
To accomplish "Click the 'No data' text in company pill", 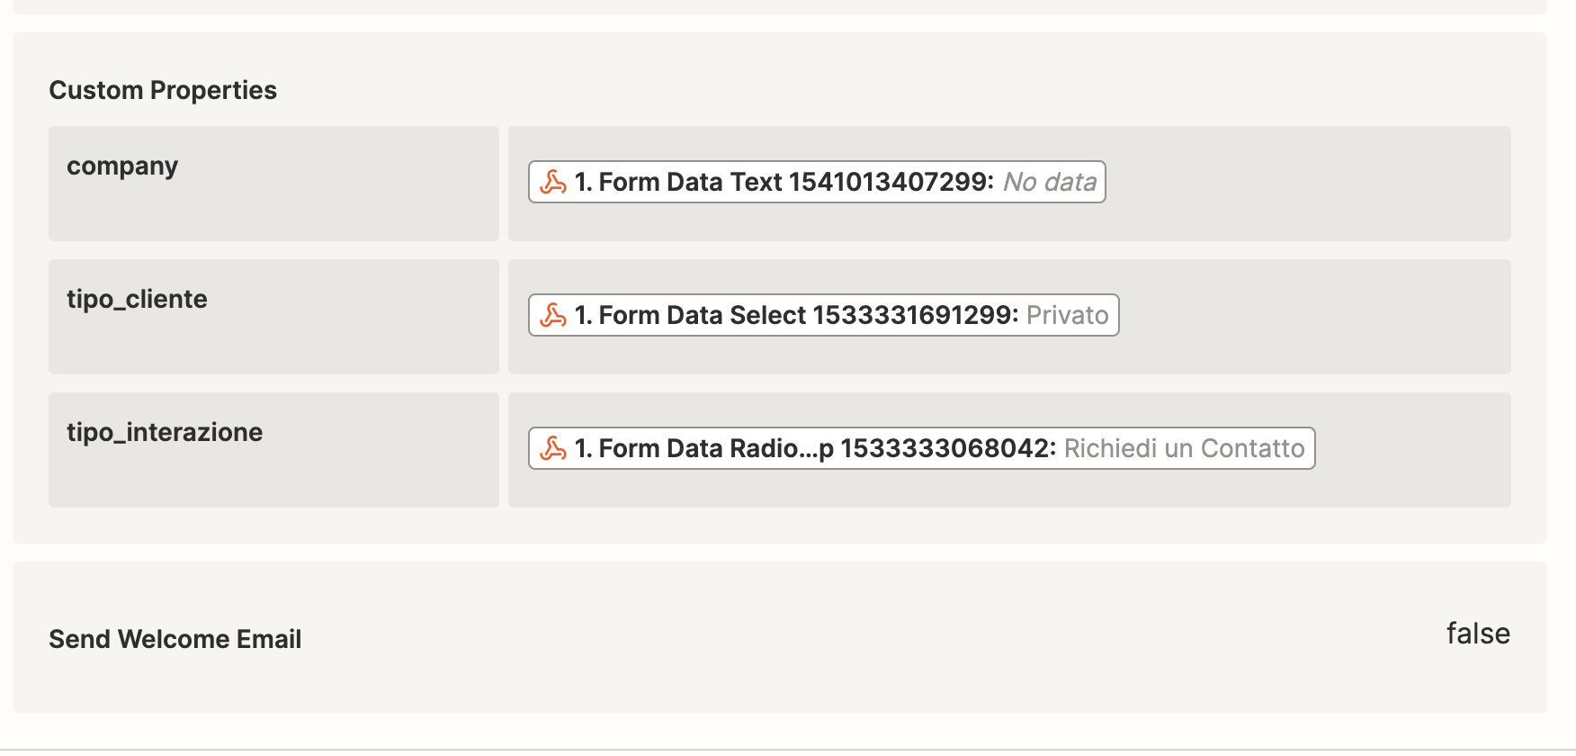I will [1050, 182].
